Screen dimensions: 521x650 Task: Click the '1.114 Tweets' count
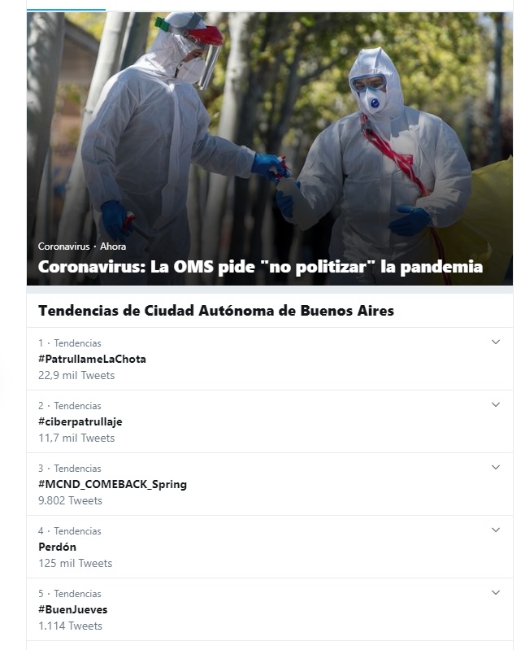(70, 626)
